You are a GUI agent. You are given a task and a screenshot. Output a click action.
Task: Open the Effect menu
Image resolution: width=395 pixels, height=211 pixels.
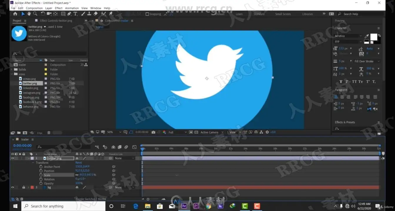59,8
